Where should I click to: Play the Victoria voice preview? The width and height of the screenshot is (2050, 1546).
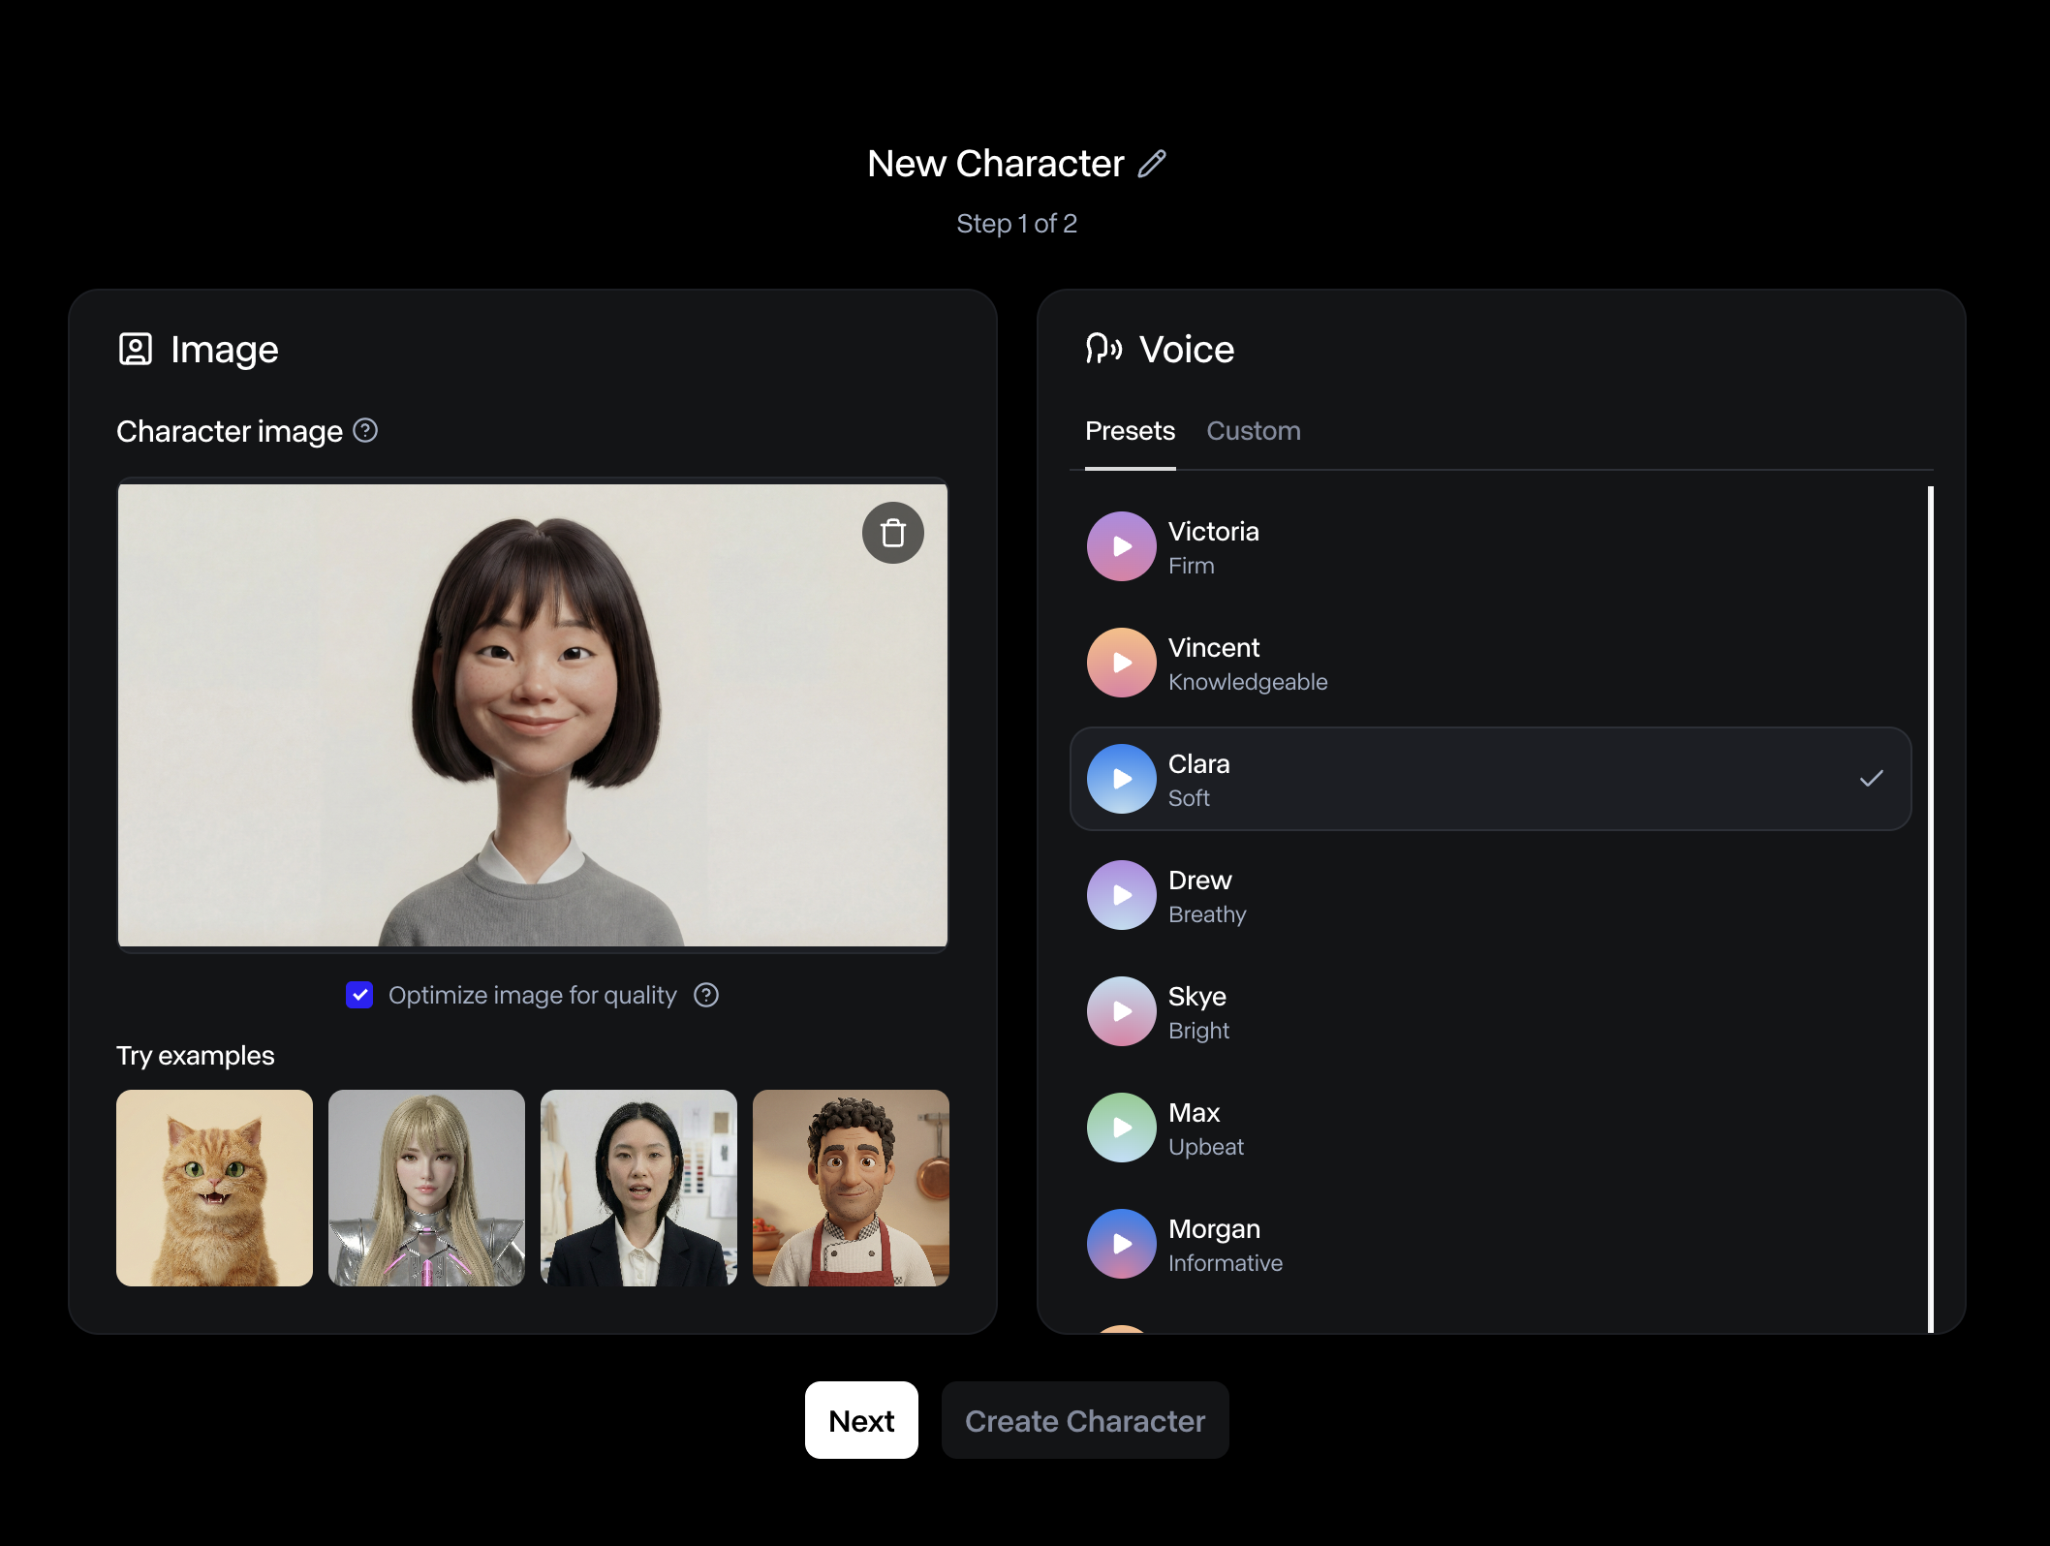click(x=1121, y=546)
